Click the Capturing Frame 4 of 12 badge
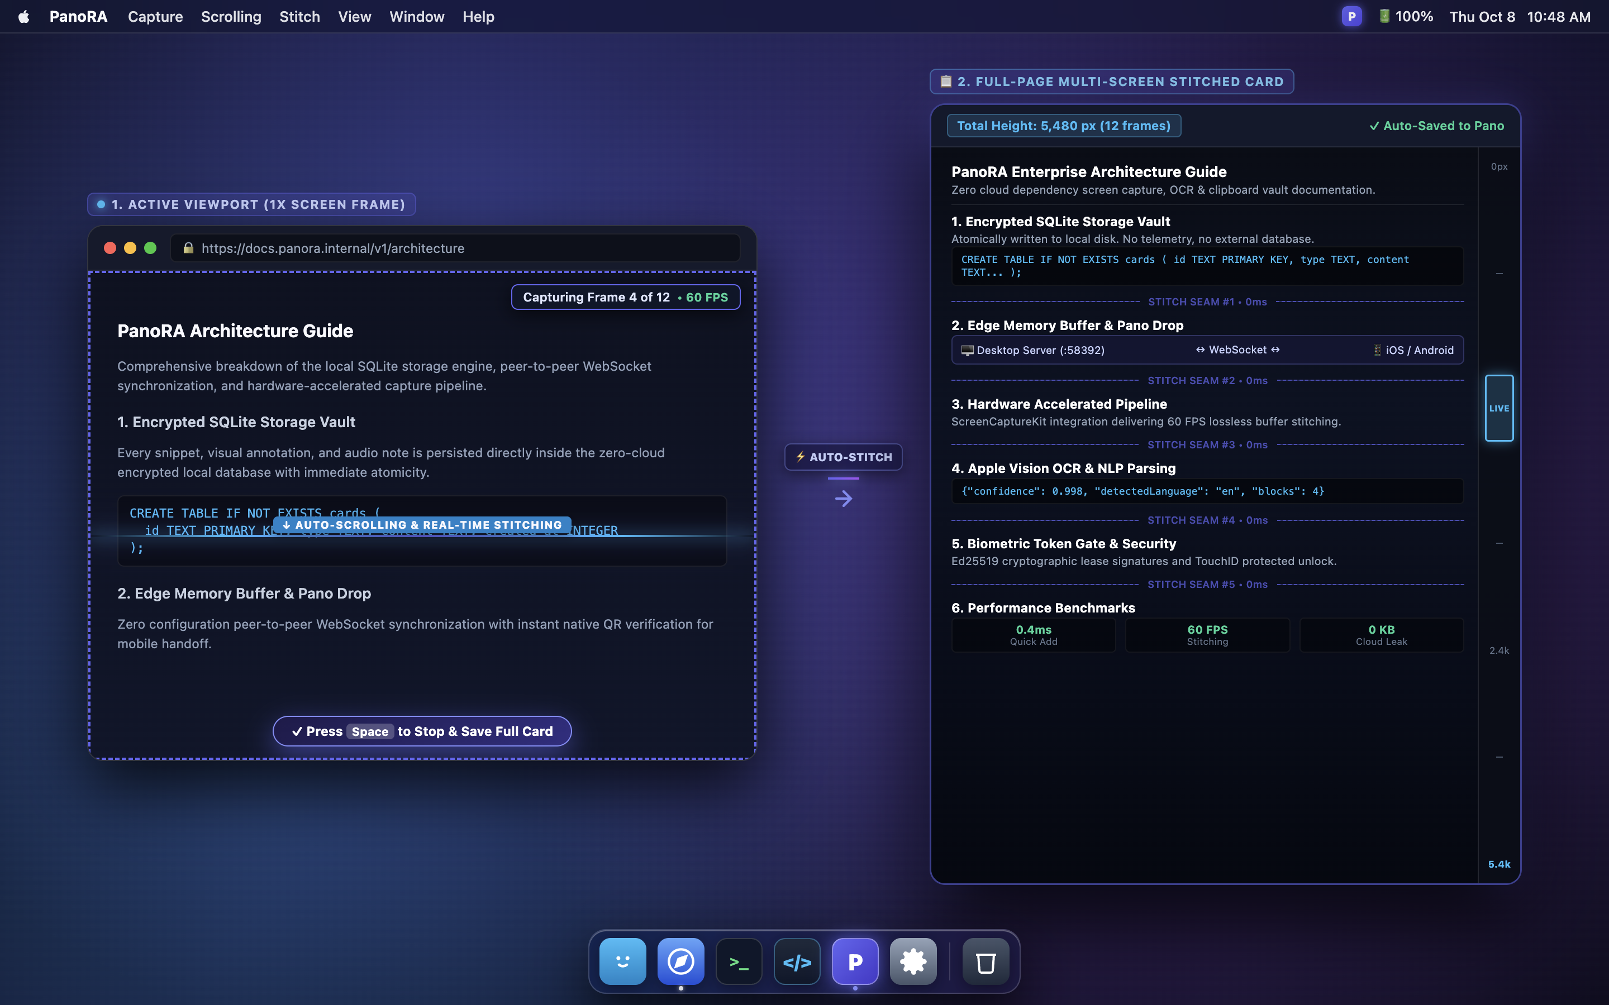This screenshot has height=1005, width=1609. (625, 297)
